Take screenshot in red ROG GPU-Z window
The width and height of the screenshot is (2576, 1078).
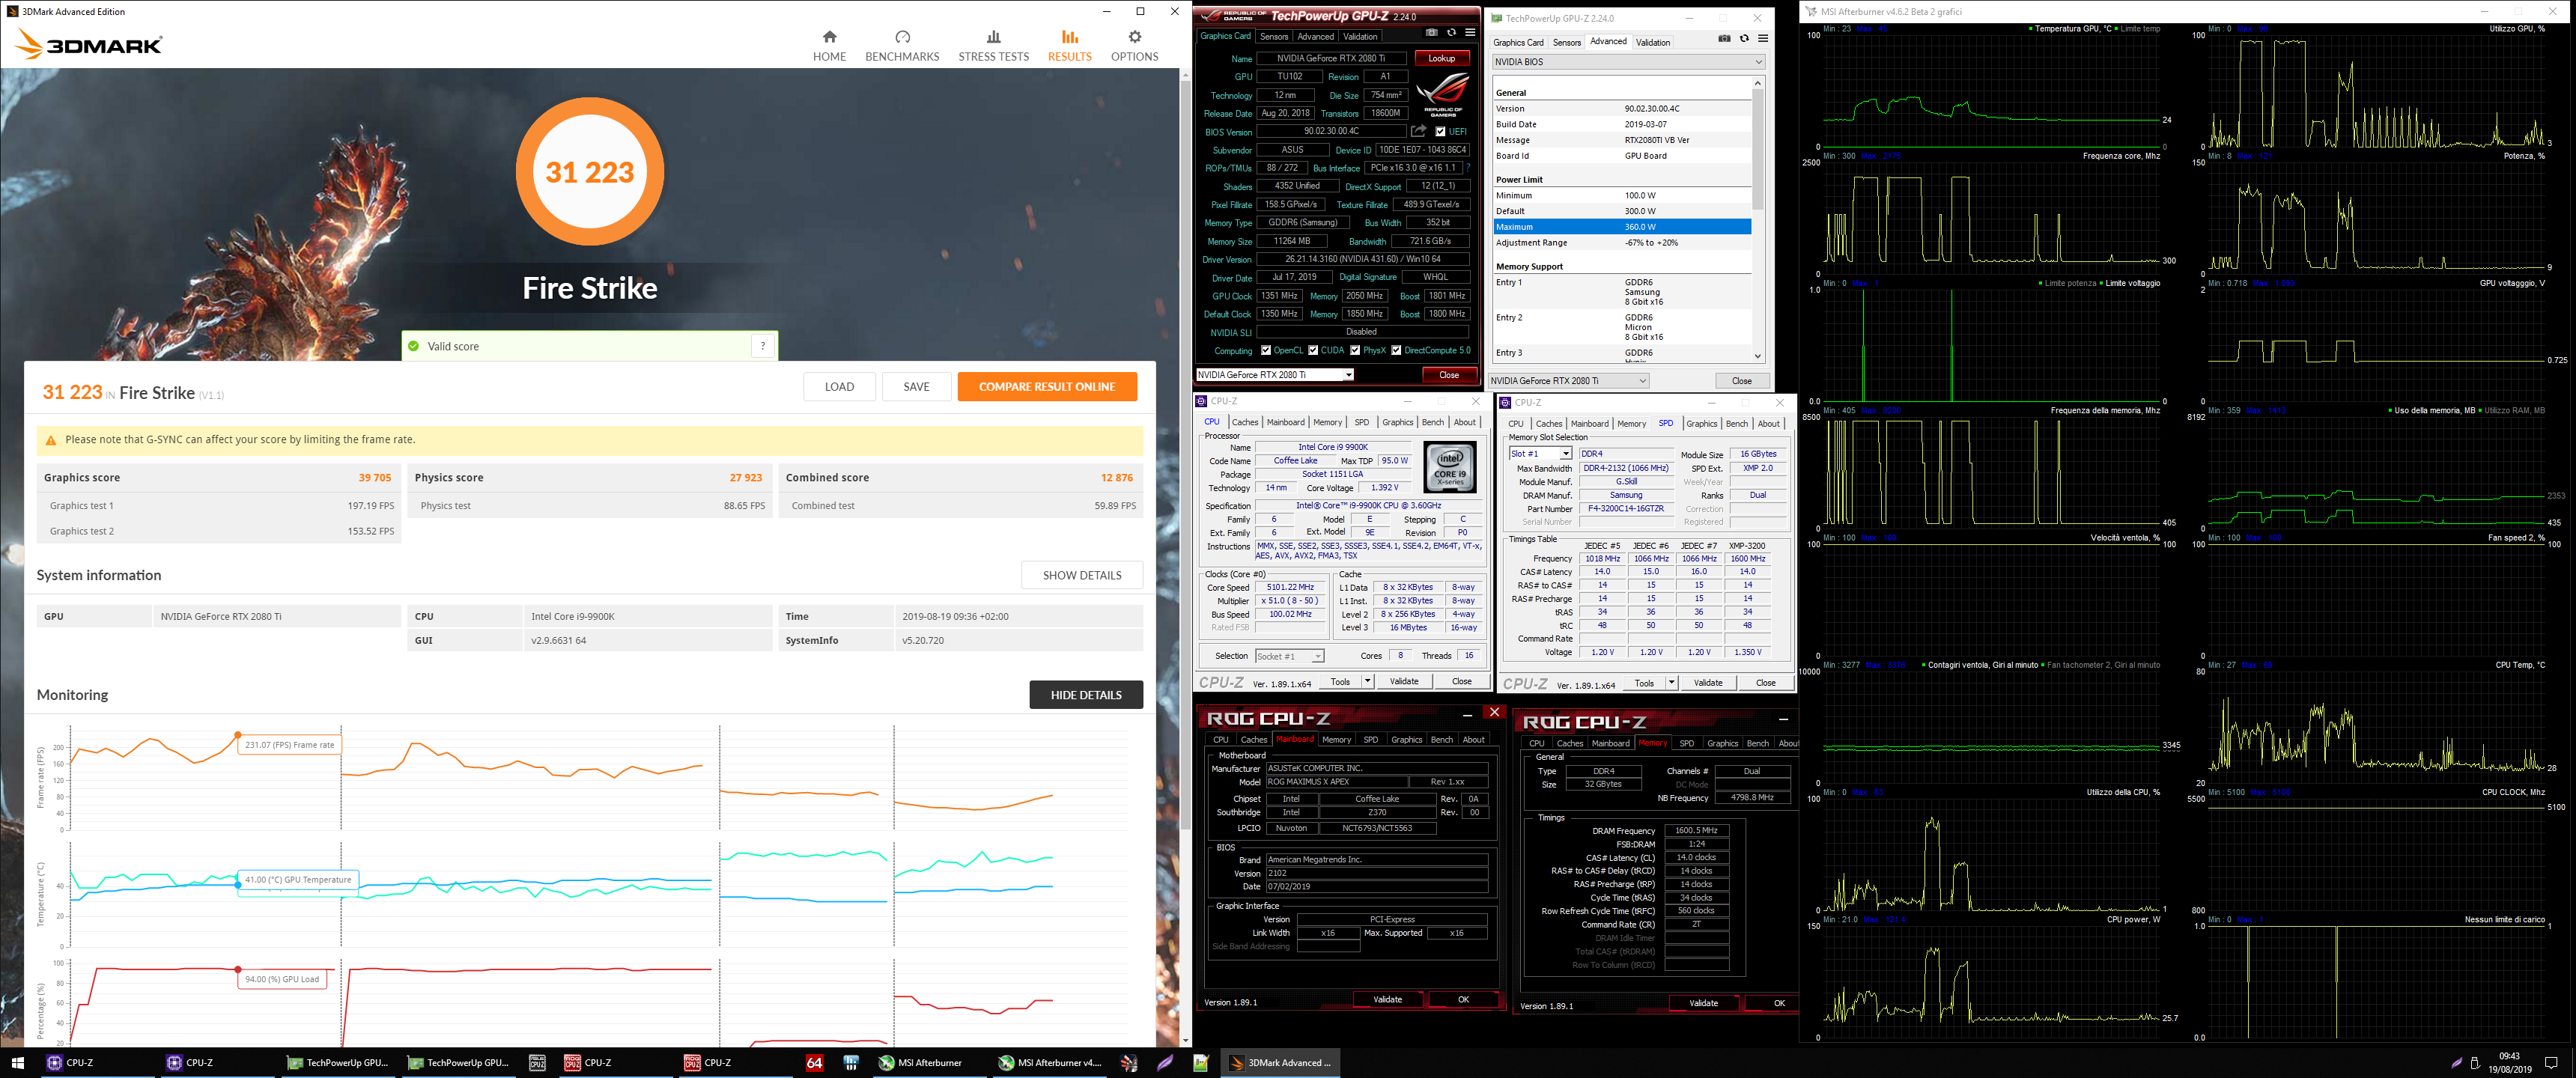(x=1431, y=33)
